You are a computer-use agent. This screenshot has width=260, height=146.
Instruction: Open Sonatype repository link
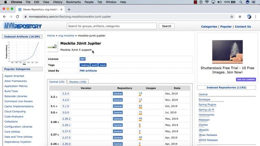[204, 99]
